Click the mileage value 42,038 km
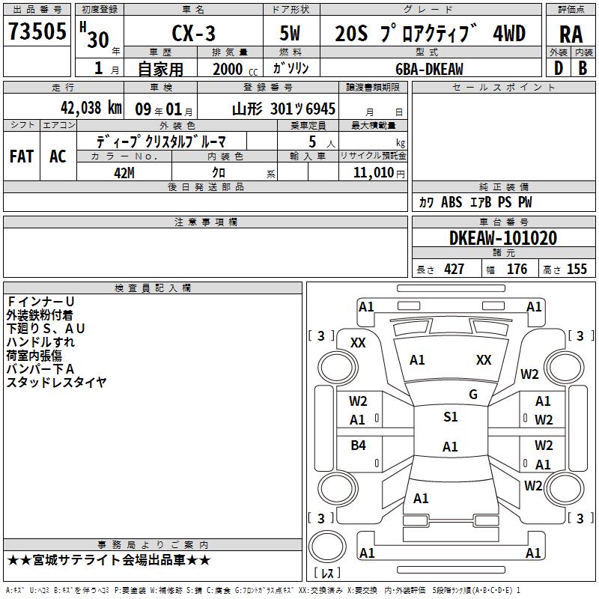 tap(91, 108)
